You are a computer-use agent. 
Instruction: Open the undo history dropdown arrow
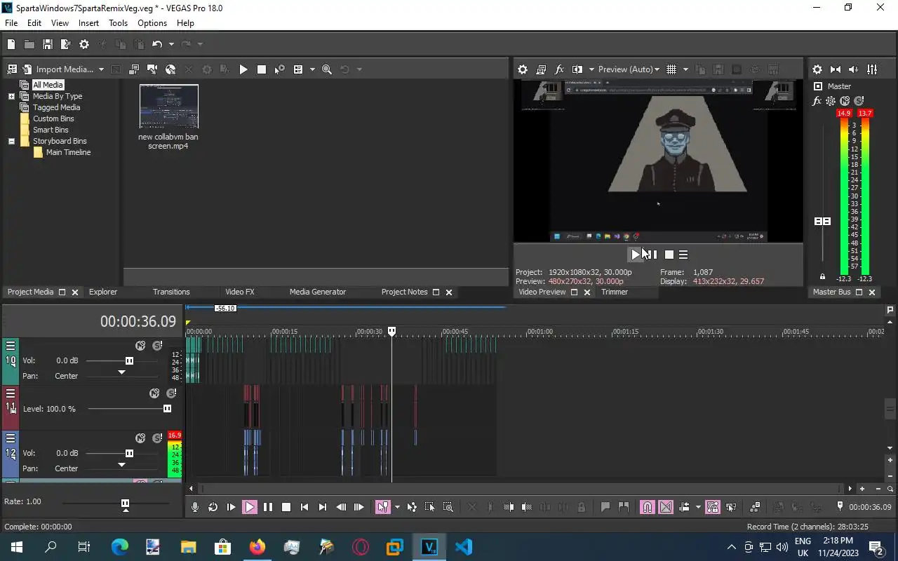coord(171,44)
